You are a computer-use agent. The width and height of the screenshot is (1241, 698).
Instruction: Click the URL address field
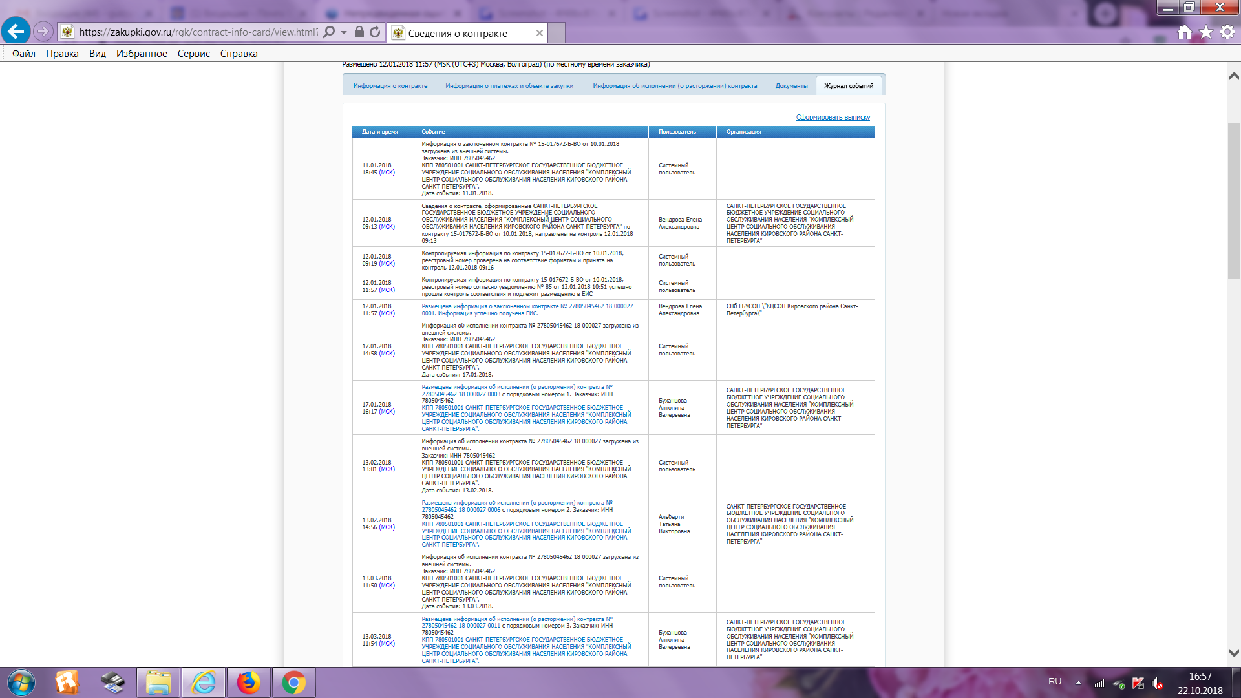tap(198, 32)
